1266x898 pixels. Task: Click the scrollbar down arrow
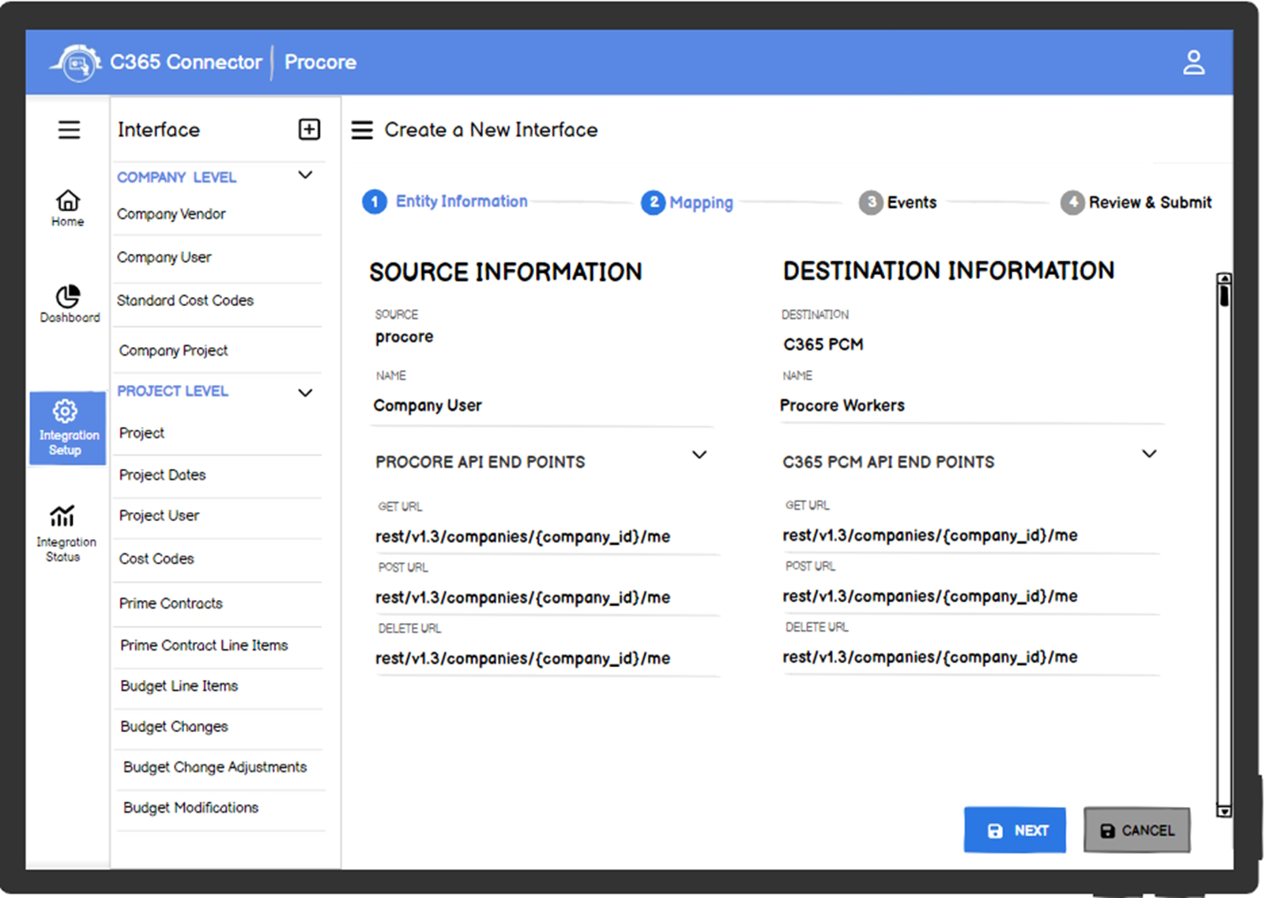pyautogui.click(x=1223, y=811)
